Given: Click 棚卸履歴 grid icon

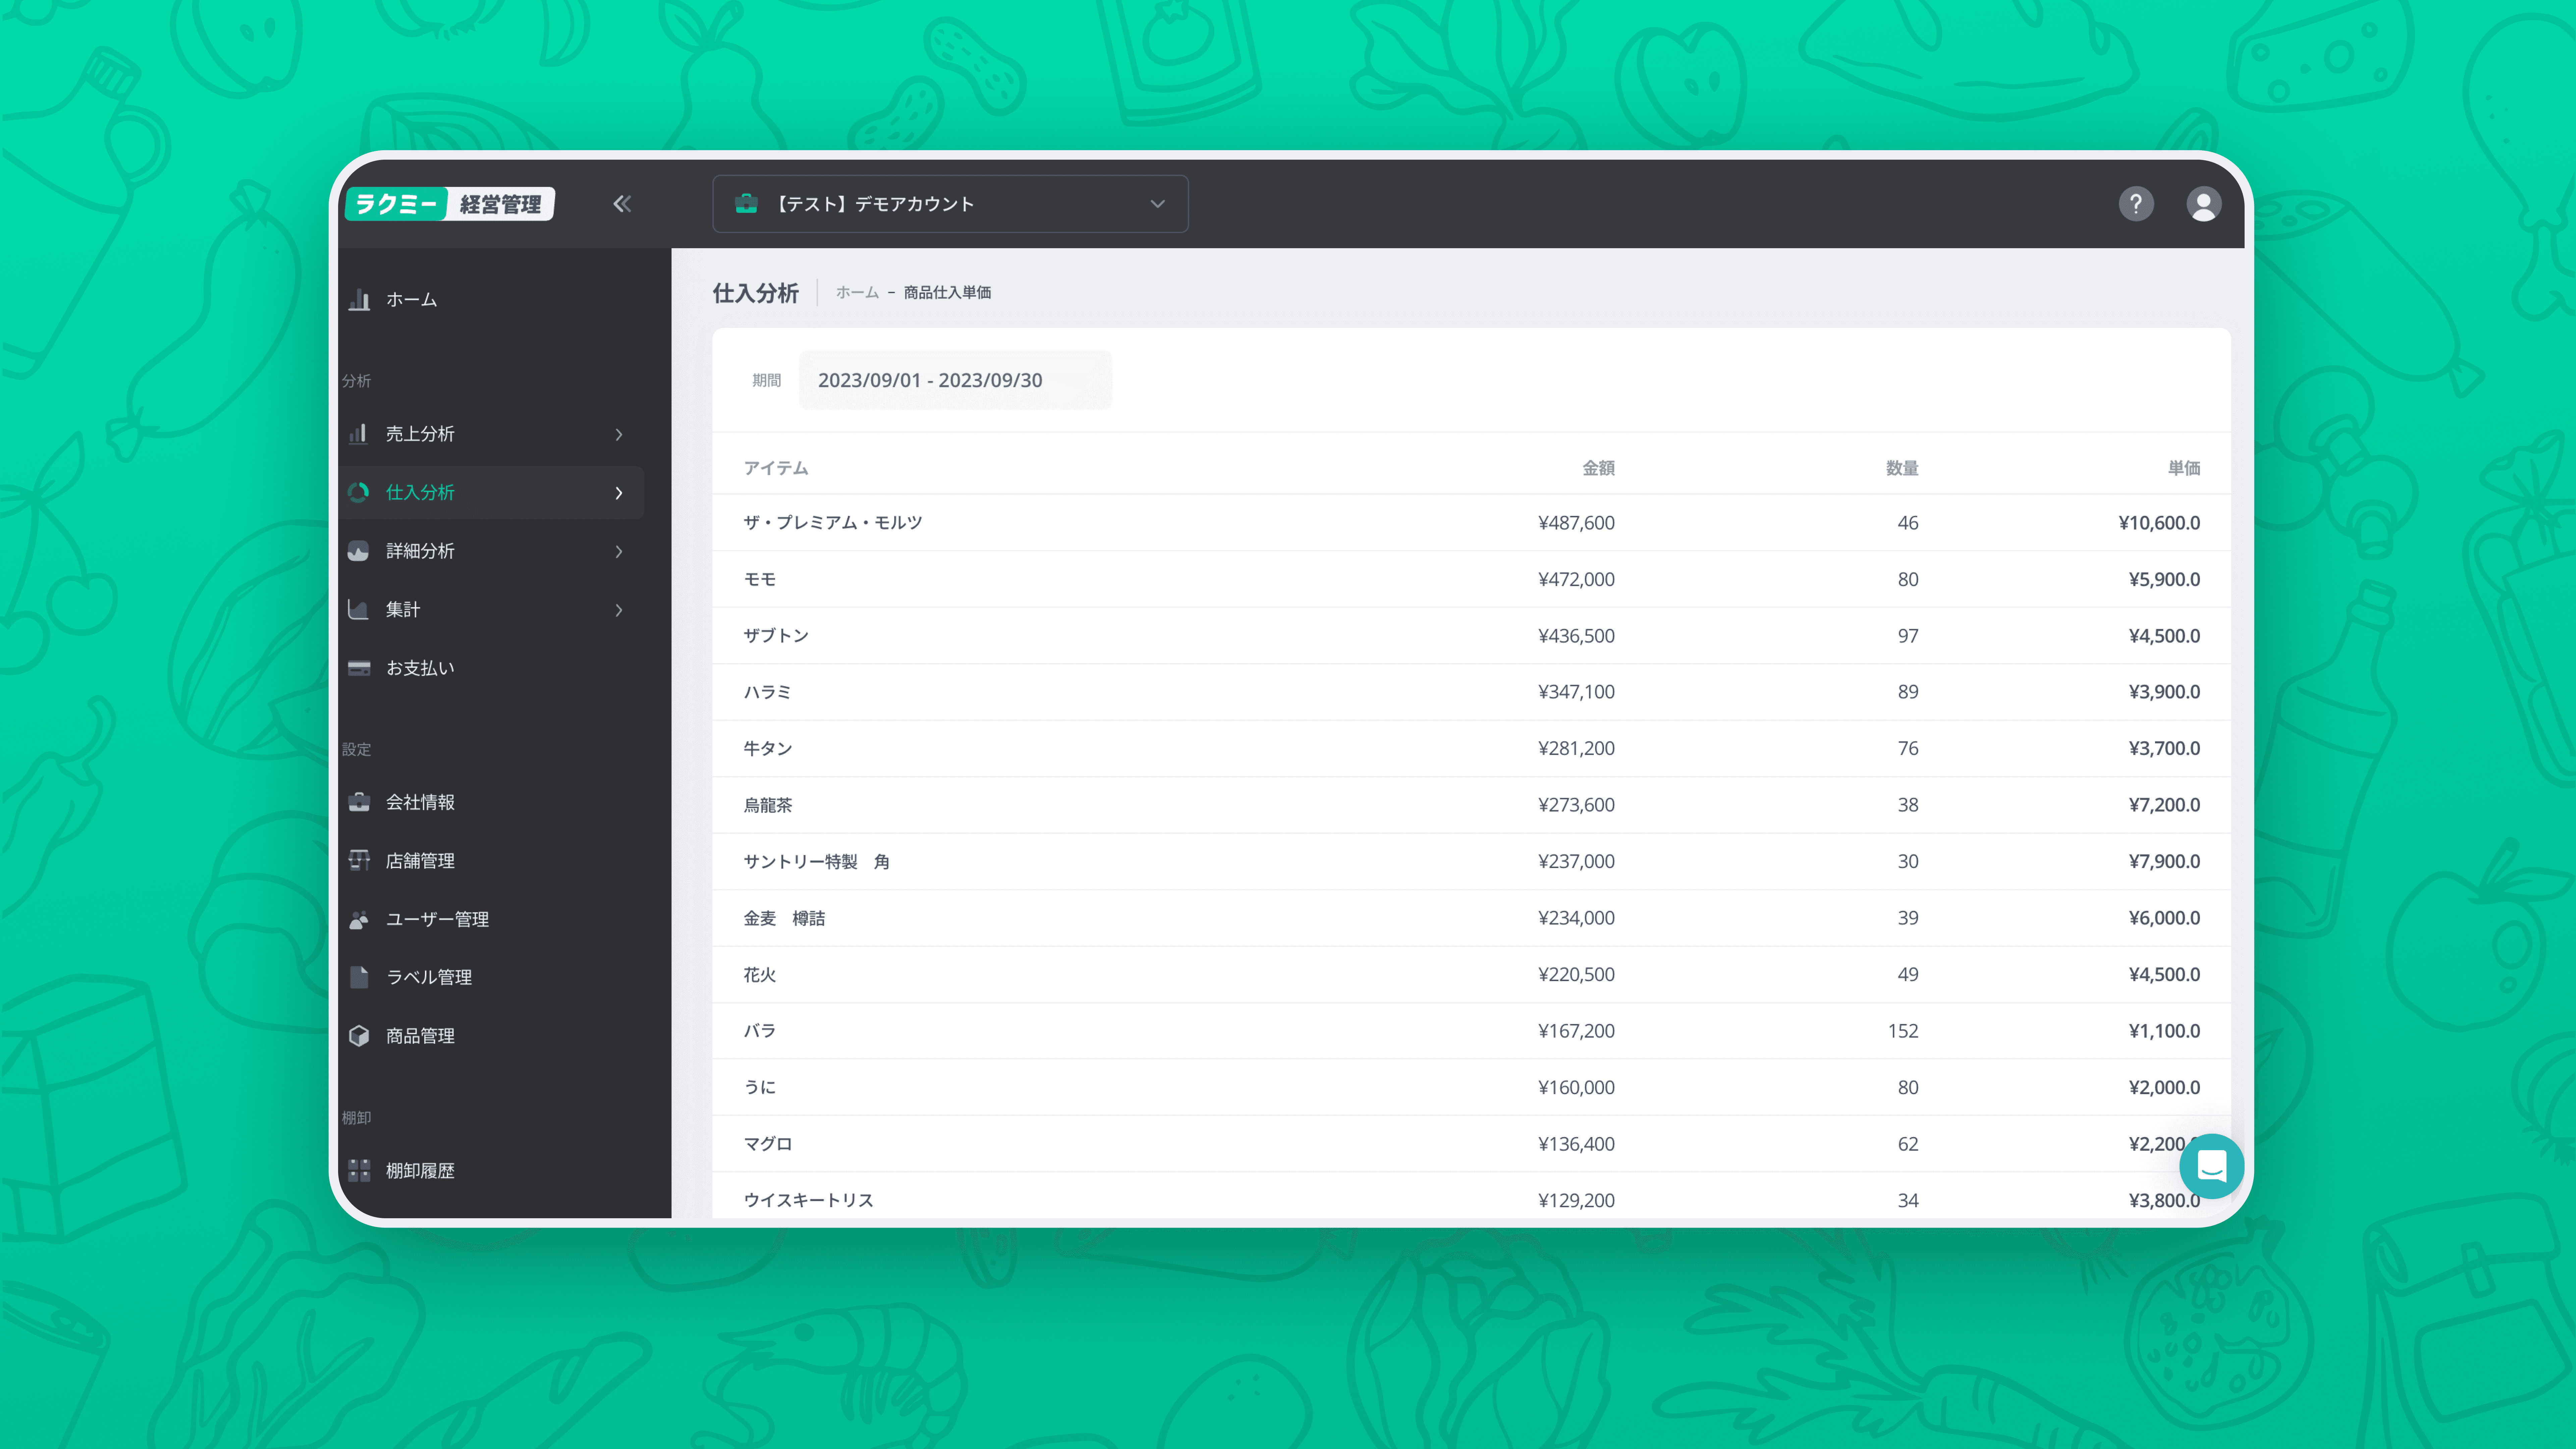Looking at the screenshot, I should click(x=359, y=1170).
